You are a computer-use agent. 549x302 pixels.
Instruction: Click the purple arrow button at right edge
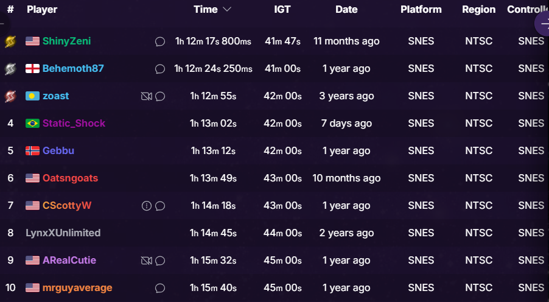coord(542,23)
